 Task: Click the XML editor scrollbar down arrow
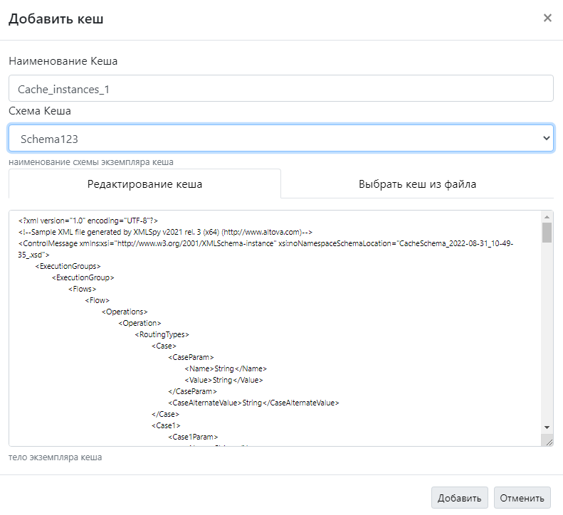(547, 427)
